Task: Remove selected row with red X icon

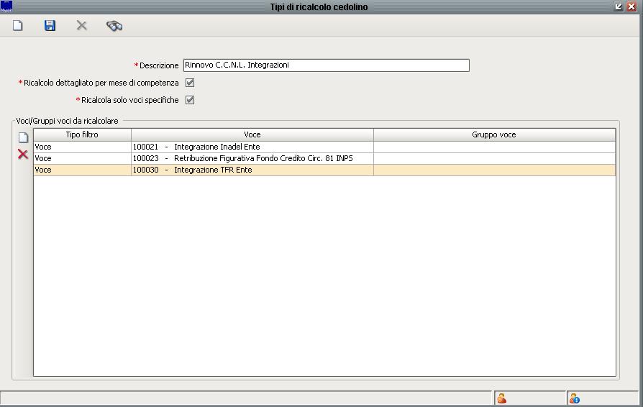Action: pyautogui.click(x=23, y=154)
